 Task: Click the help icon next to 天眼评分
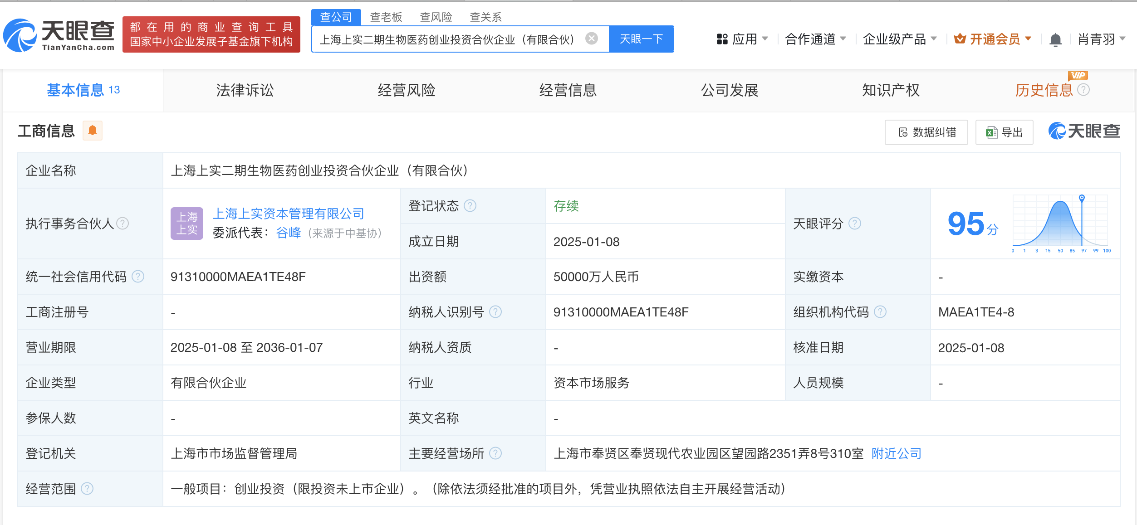(855, 224)
